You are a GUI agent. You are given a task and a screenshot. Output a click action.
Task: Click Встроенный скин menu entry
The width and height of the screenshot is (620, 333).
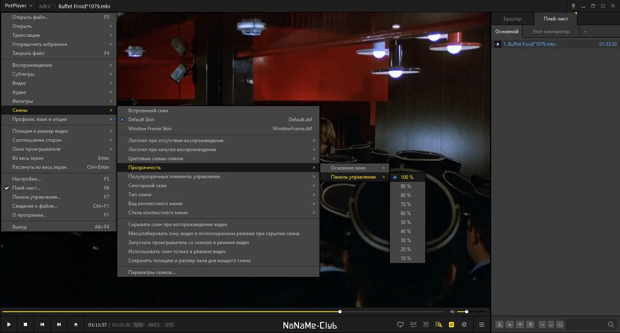point(218,111)
